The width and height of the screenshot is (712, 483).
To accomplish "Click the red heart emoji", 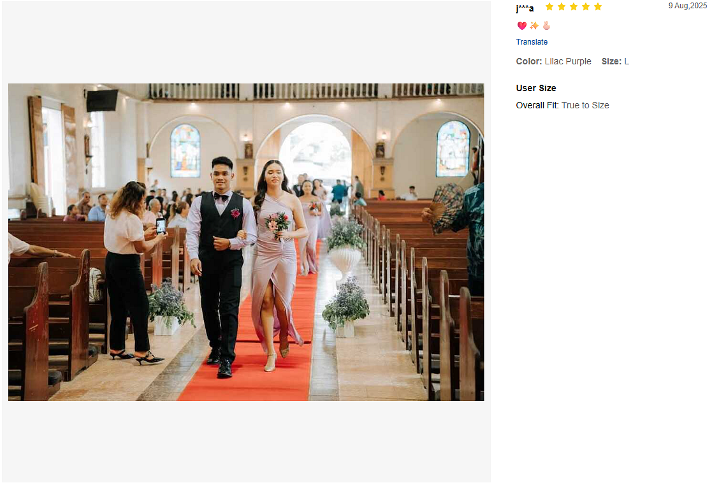I will click(521, 26).
